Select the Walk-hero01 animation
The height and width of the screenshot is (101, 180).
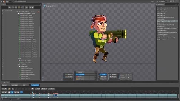point(161,40)
